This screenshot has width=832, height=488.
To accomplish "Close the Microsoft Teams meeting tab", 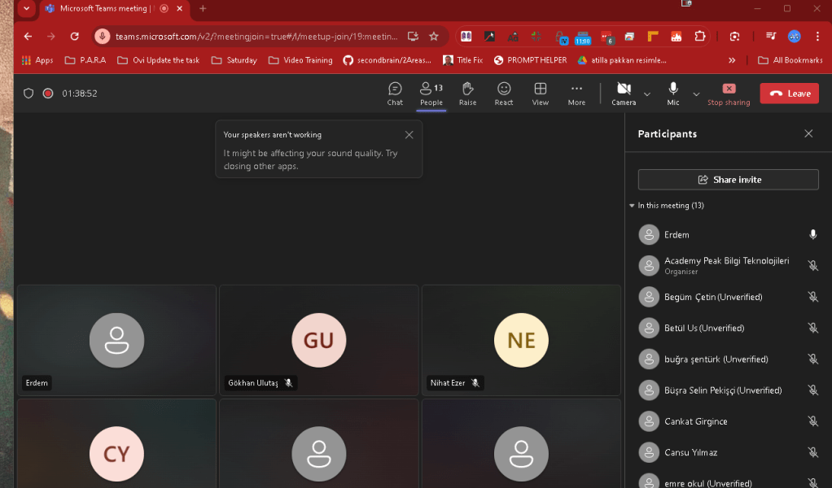I will click(x=179, y=8).
